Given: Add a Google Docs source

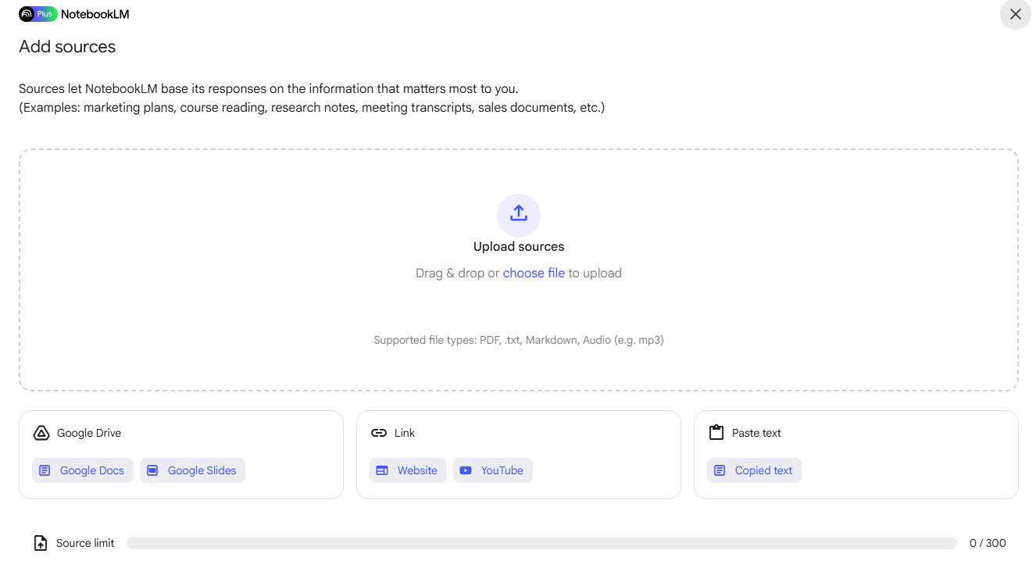Looking at the screenshot, I should click(83, 470).
